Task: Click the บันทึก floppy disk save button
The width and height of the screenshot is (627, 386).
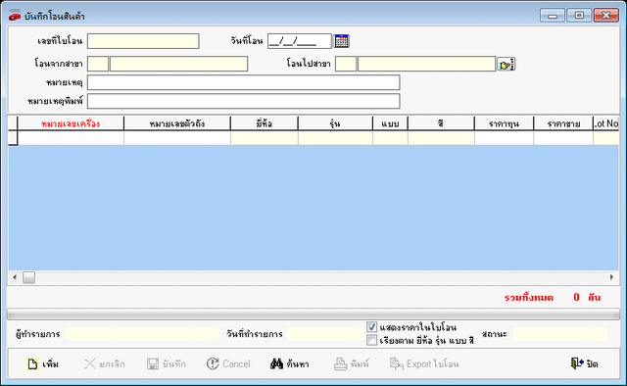Action: [167, 363]
